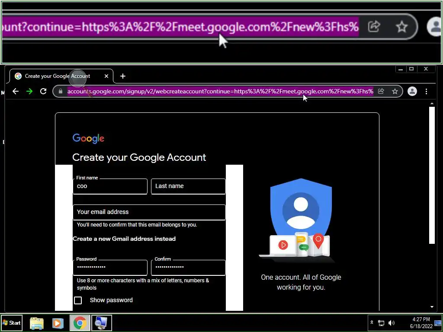Screen dimensions: 443x332
Task: Click the scrollbar up arrow
Action: point(432,104)
